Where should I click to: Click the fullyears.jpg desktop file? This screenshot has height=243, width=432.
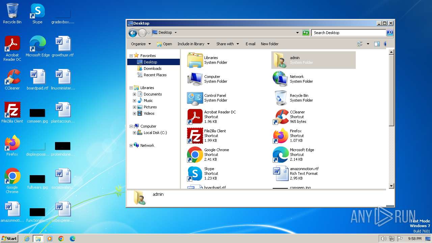pos(37,182)
